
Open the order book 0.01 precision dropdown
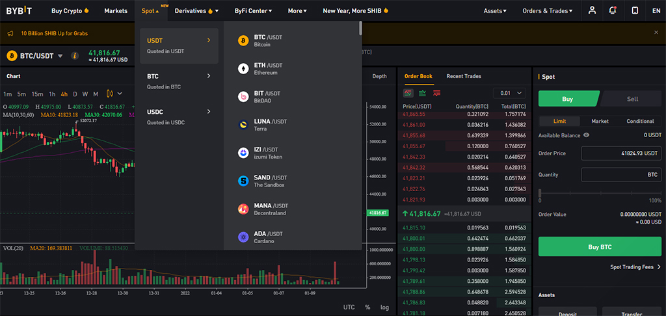click(x=509, y=93)
